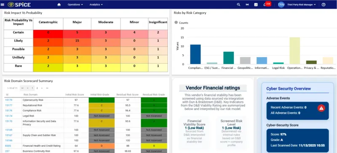This screenshot has height=153, width=337.
Task: Click the TRM user avatar
Action: [x=281, y=5]
